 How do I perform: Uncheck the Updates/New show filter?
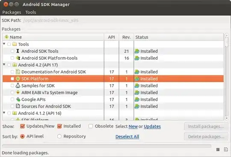point(22,126)
